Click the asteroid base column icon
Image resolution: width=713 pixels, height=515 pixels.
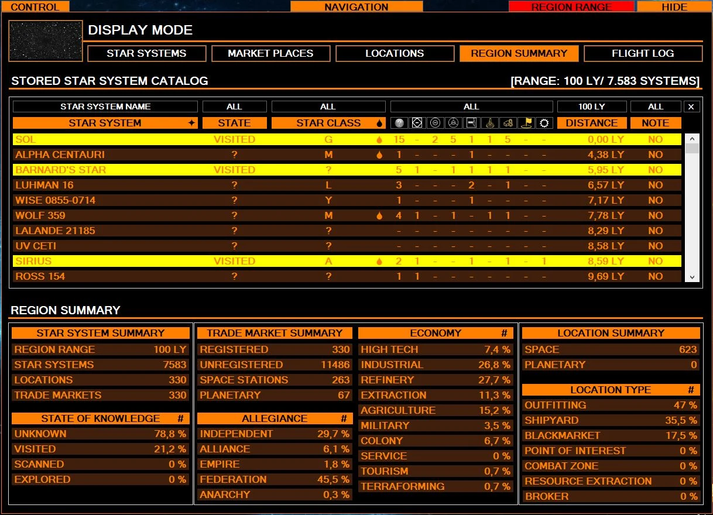pyautogui.click(x=508, y=123)
